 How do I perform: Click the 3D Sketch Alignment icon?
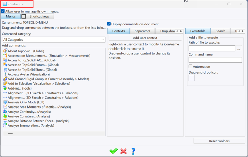tap(5, 98)
